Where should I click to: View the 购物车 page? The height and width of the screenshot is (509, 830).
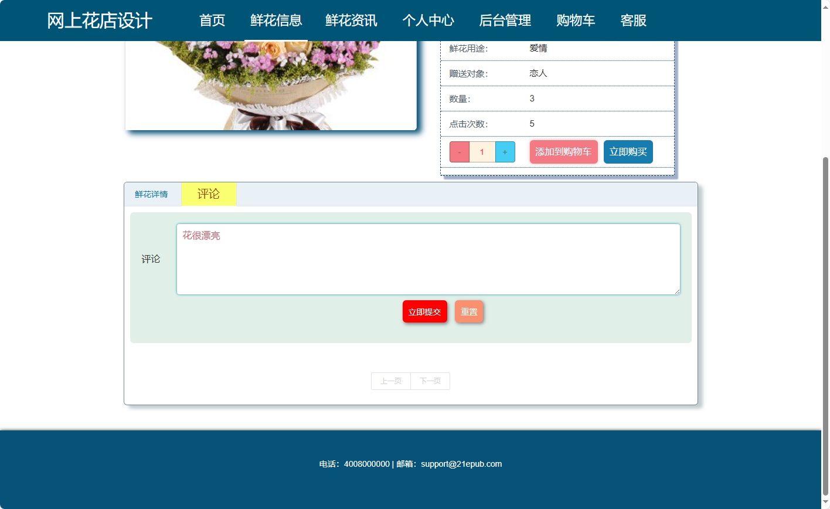[x=575, y=21]
